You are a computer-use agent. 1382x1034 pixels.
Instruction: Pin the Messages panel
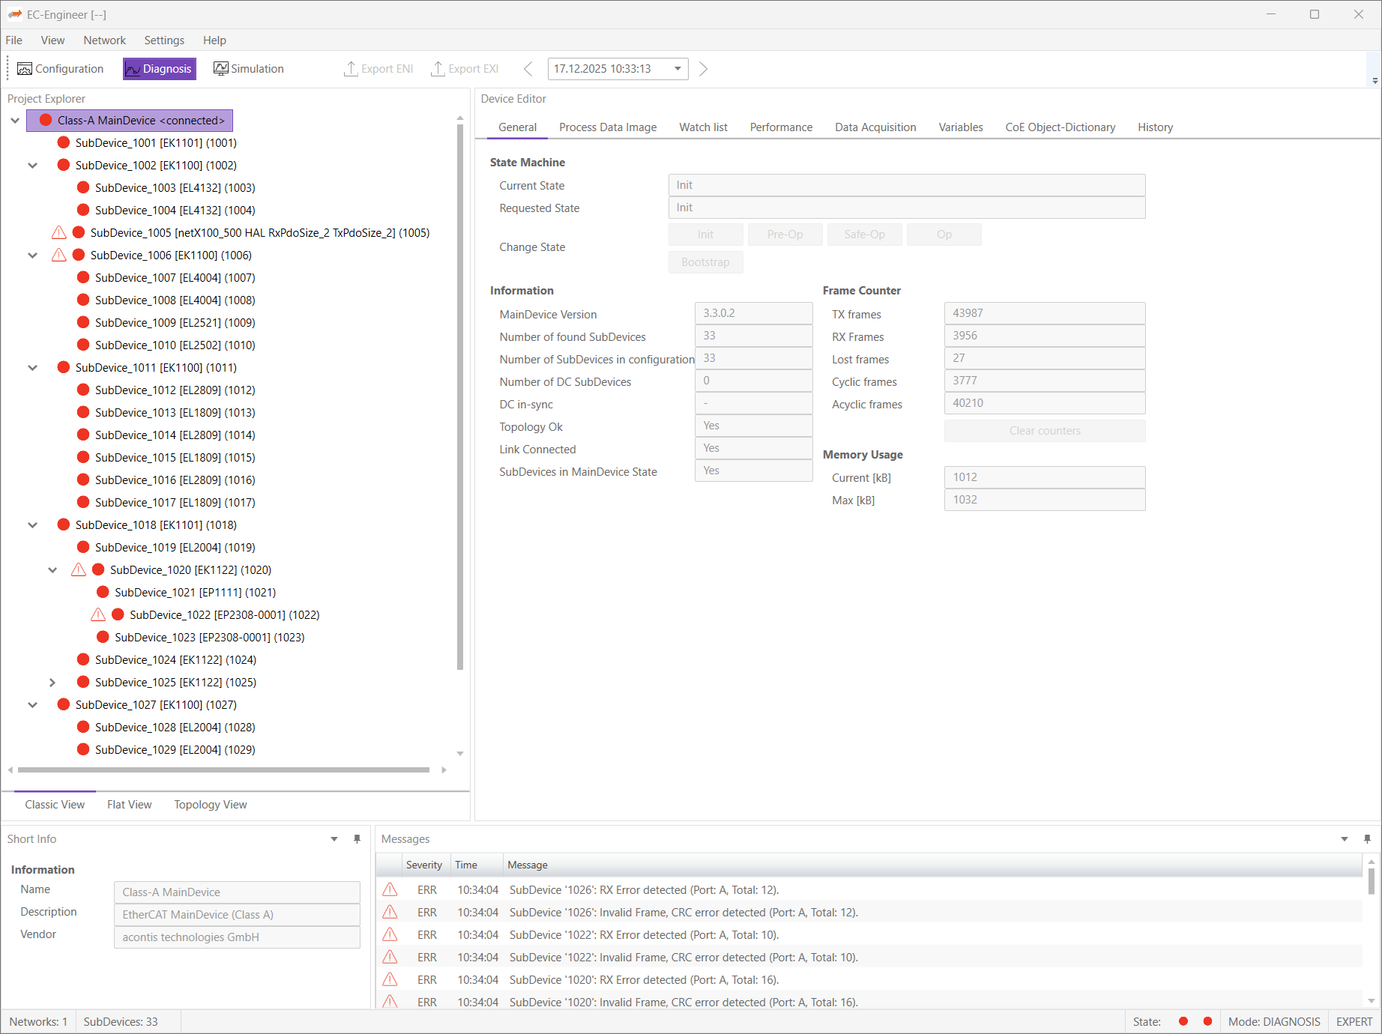(x=1367, y=839)
